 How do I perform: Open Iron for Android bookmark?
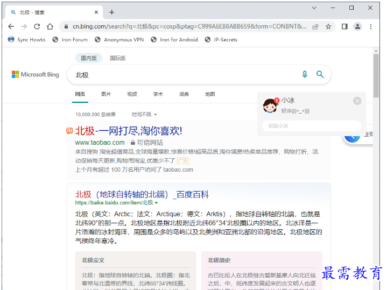point(174,39)
